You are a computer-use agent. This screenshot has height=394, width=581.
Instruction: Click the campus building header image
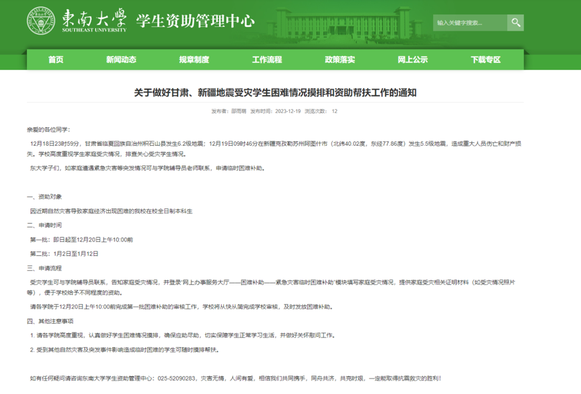tap(346, 24)
